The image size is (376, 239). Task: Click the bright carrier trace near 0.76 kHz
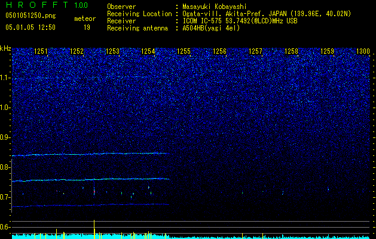tap(91, 180)
